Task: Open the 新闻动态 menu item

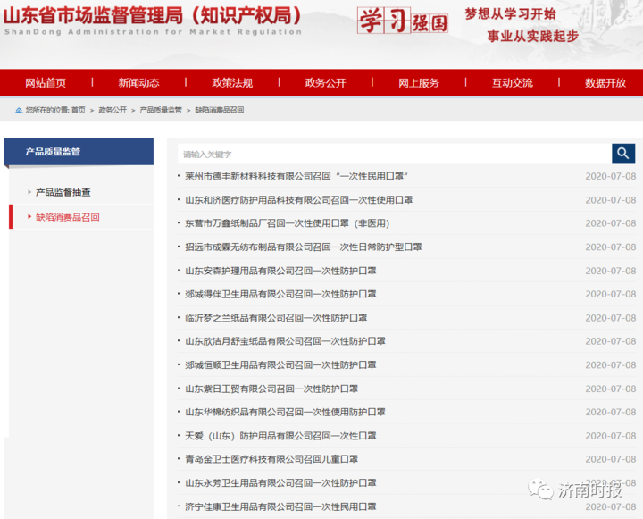Action: pyautogui.click(x=138, y=83)
